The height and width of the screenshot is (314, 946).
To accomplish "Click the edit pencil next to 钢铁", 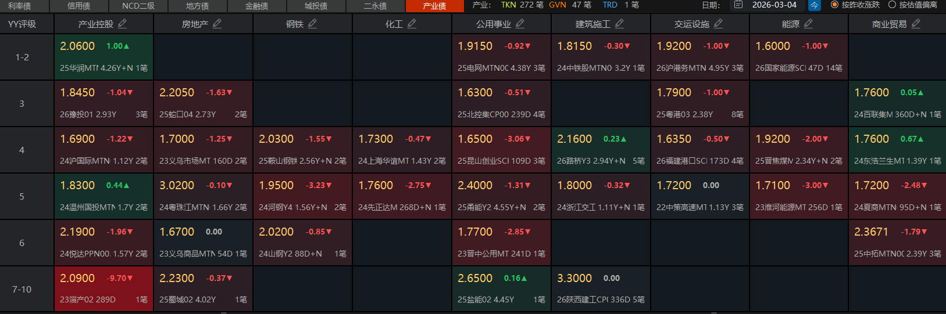I will [x=312, y=24].
